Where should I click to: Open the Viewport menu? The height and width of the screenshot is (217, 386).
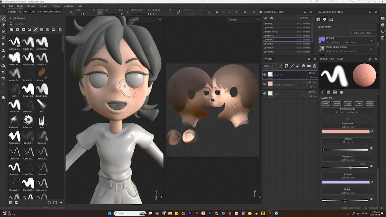click(x=44, y=6)
